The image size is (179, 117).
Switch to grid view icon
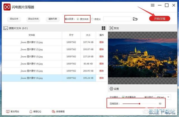[103, 28]
